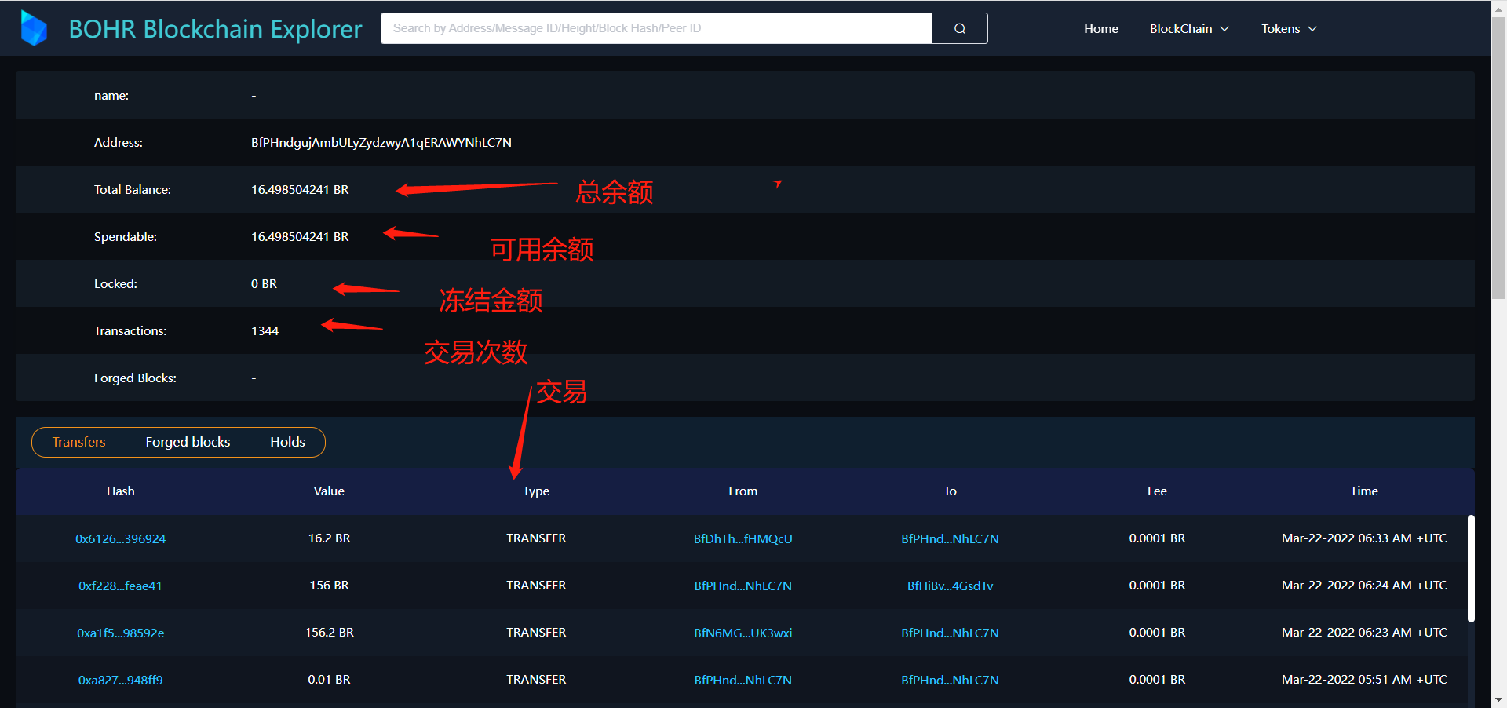Click the address search input field
1507x708 pixels.
pos(655,28)
